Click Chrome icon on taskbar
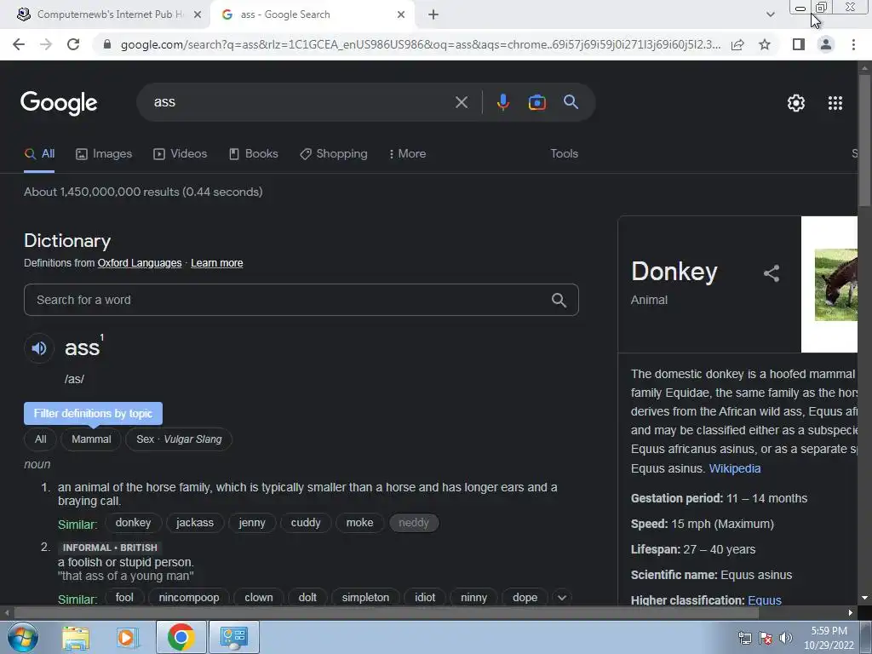 (181, 637)
